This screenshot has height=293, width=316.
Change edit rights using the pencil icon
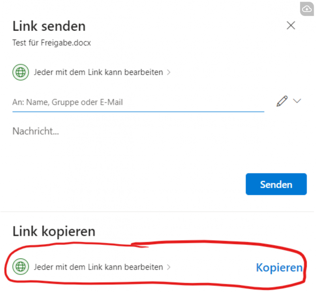(x=282, y=101)
